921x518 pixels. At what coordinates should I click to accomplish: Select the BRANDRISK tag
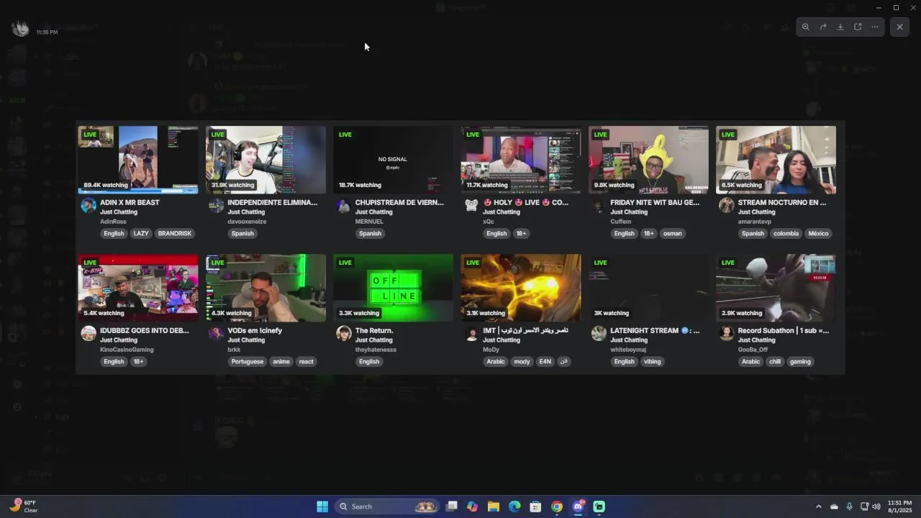tap(175, 233)
